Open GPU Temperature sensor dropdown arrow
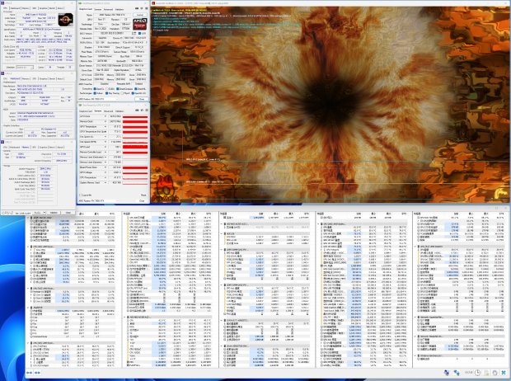Viewport: 511px width, 381px height. pyautogui.click(x=105, y=126)
